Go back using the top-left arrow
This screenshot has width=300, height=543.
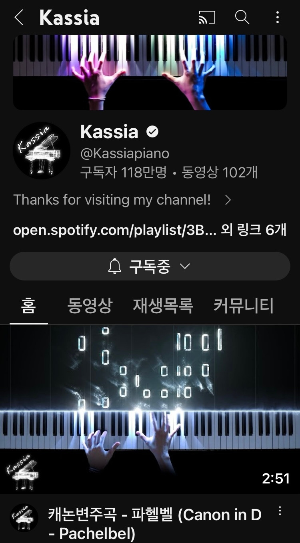tap(18, 18)
